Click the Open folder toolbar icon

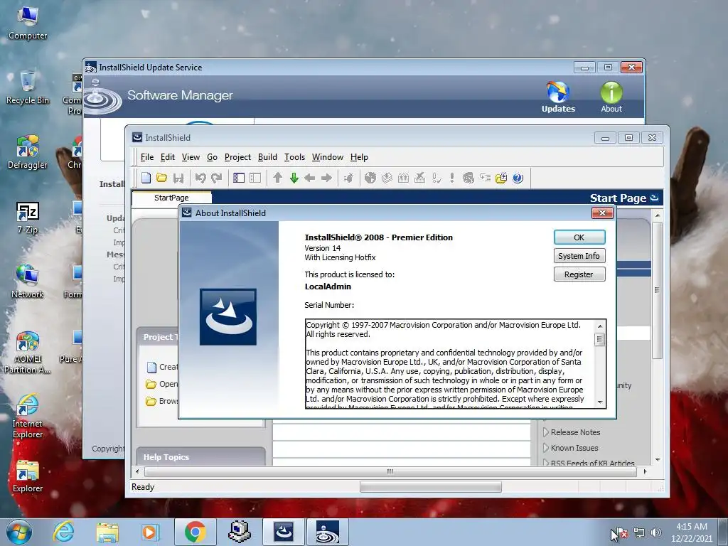click(161, 178)
